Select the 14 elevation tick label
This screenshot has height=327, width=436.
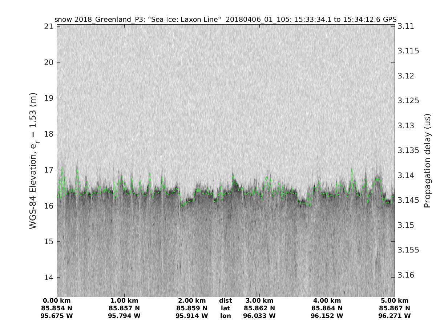tap(49, 278)
